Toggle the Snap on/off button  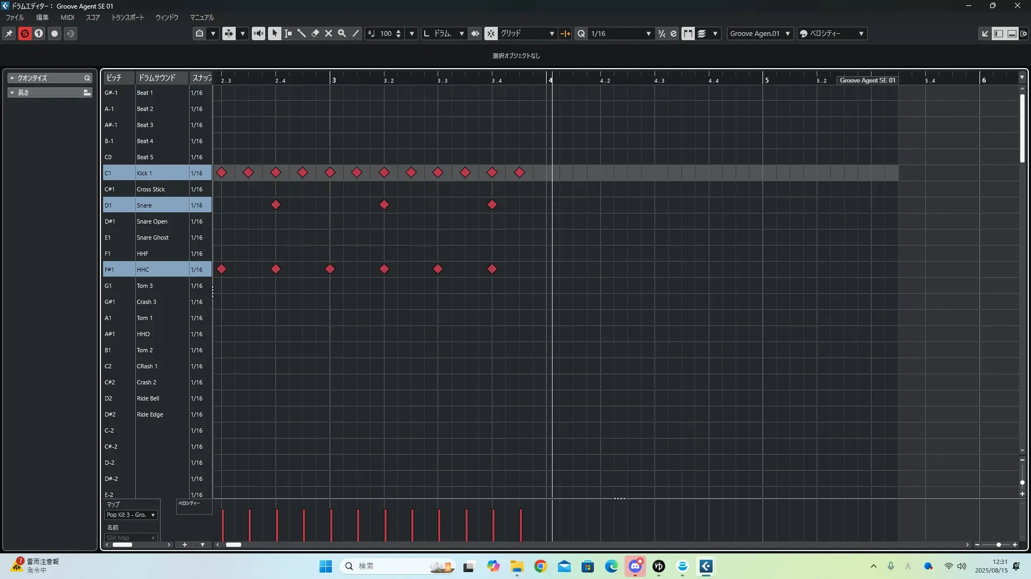pyautogui.click(x=491, y=33)
